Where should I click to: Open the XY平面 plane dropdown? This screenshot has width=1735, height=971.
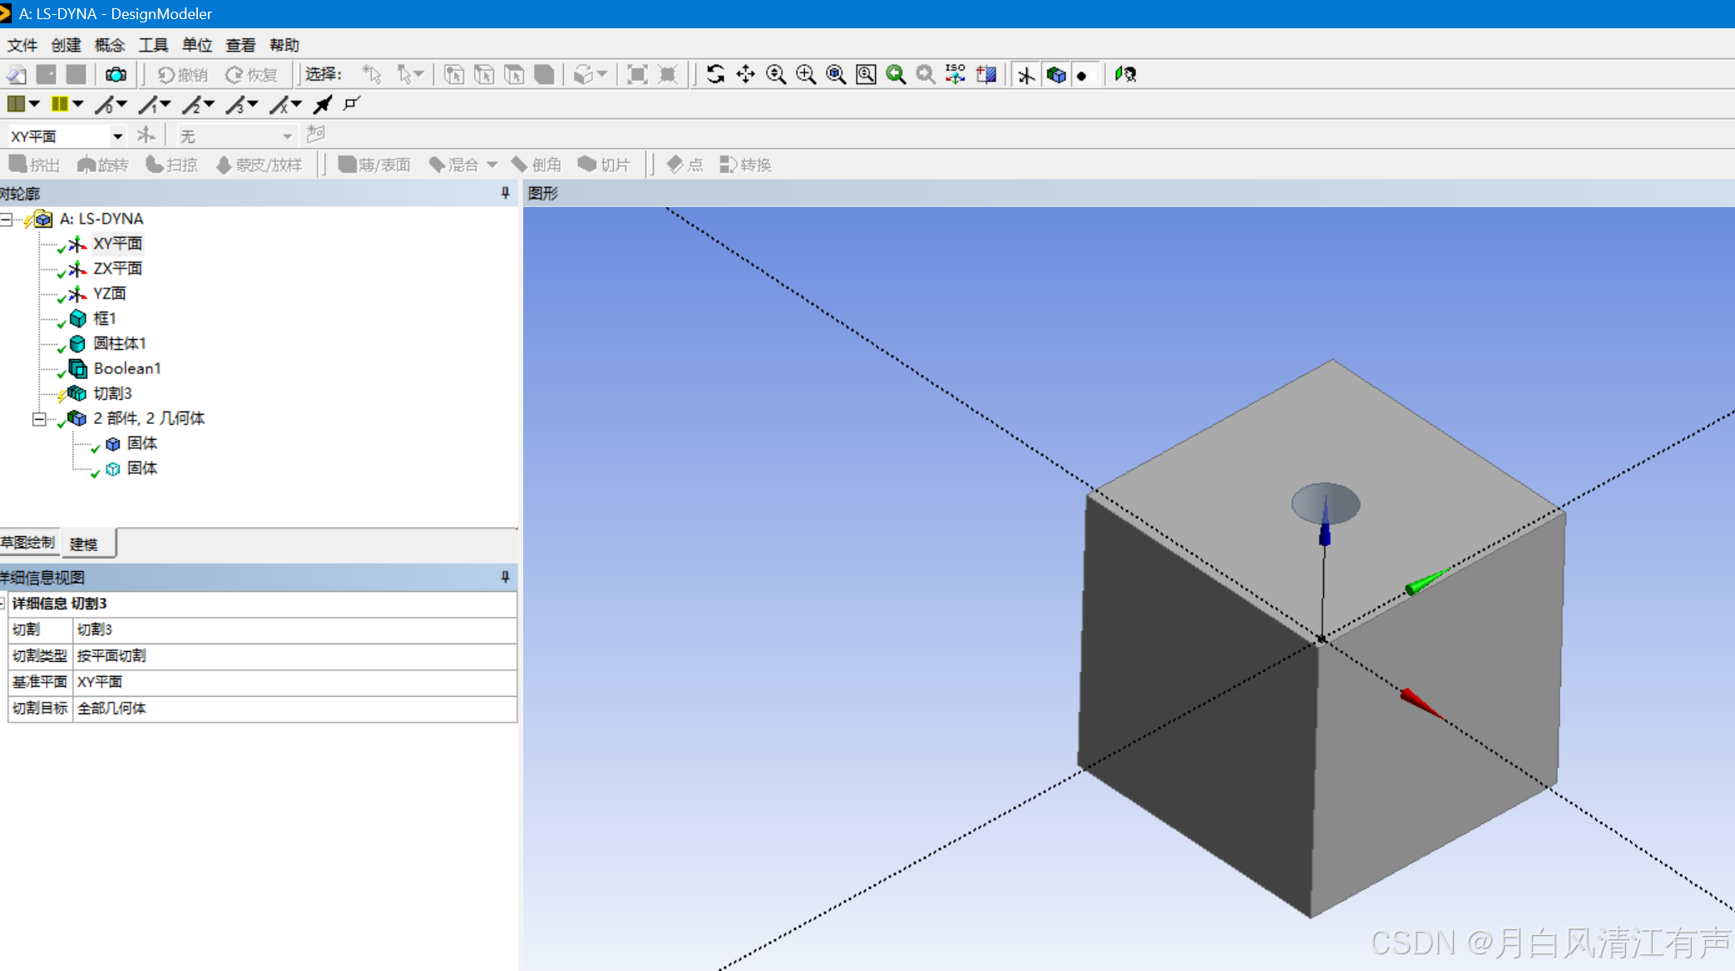coord(117,136)
